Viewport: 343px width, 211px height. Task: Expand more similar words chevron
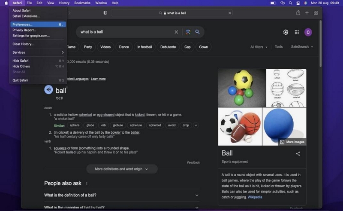tap(196, 125)
